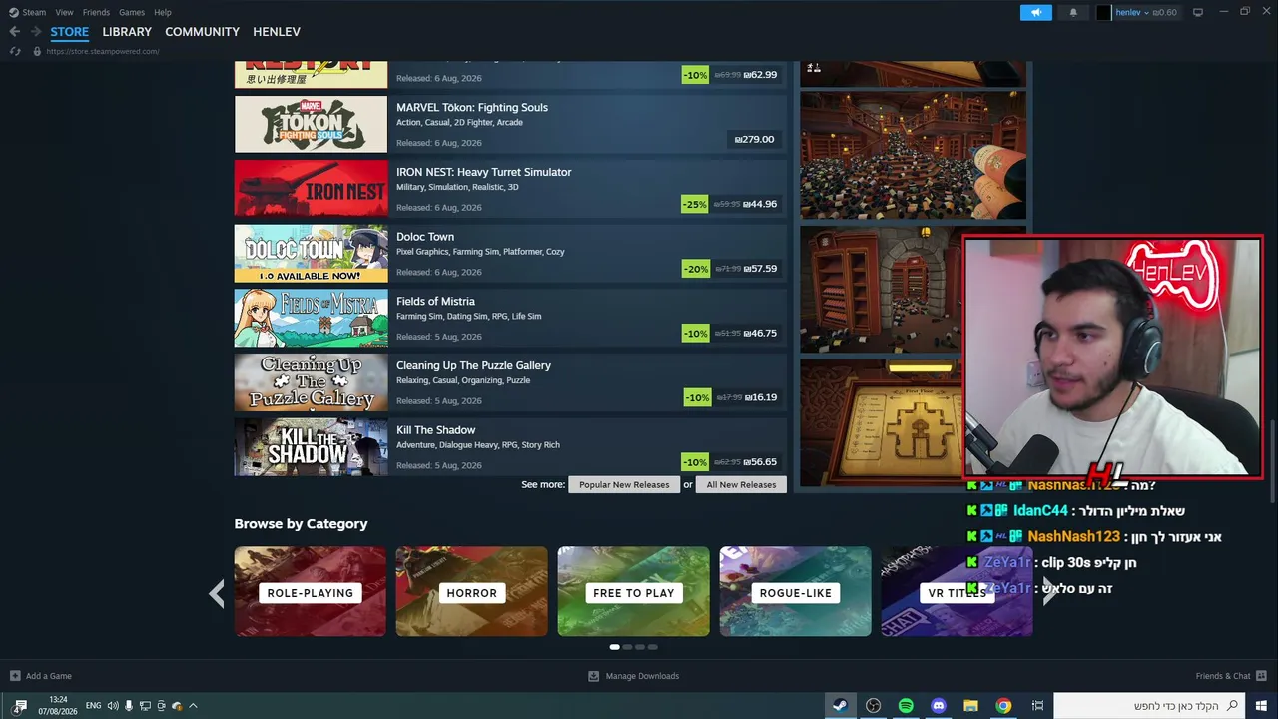
Task: Click the -25% discount badge on IRON NEST
Action: 695,204
